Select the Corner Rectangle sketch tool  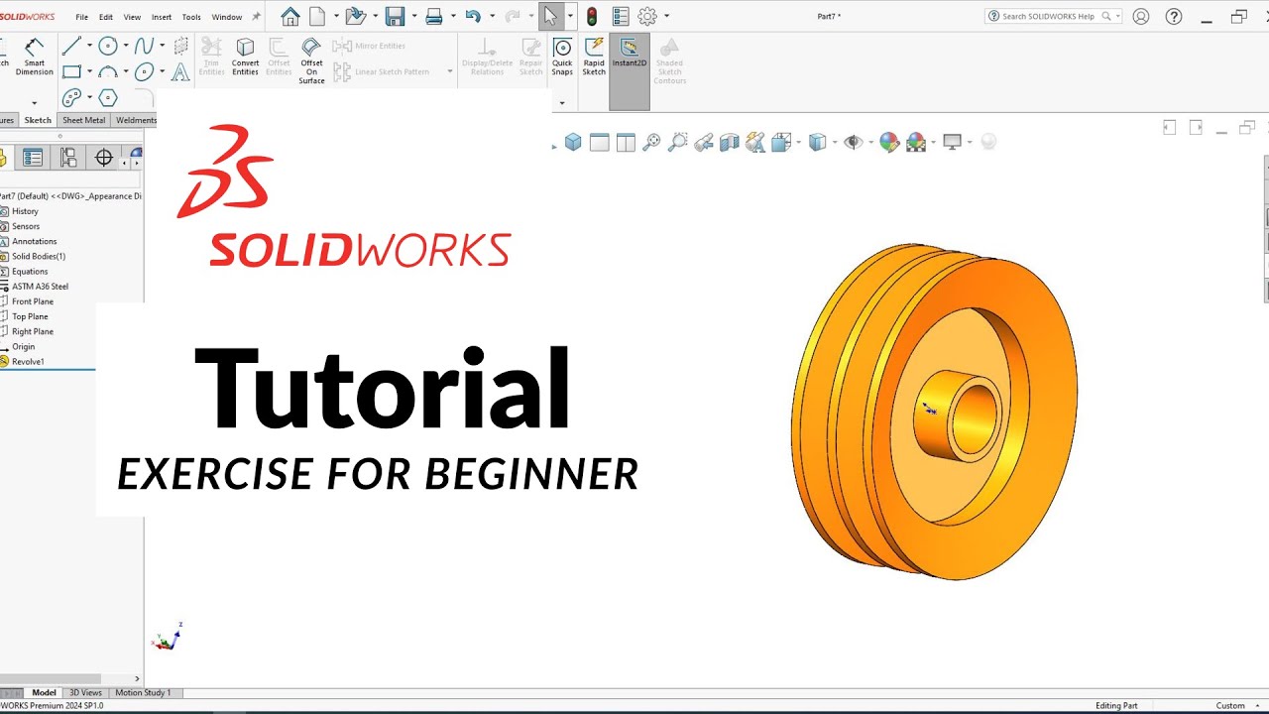71,71
